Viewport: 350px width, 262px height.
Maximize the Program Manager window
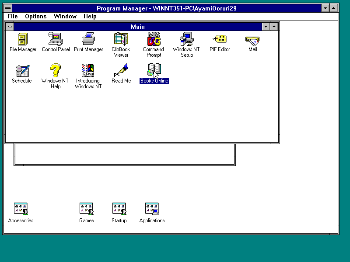[334, 8]
